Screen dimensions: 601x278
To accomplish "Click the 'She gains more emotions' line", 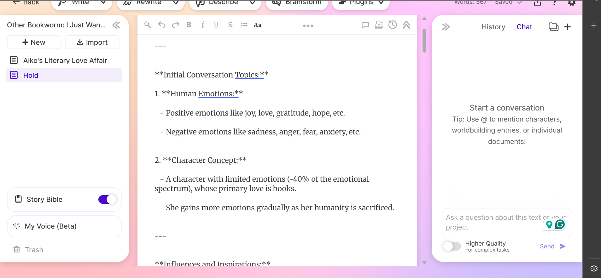I will pyautogui.click(x=277, y=208).
